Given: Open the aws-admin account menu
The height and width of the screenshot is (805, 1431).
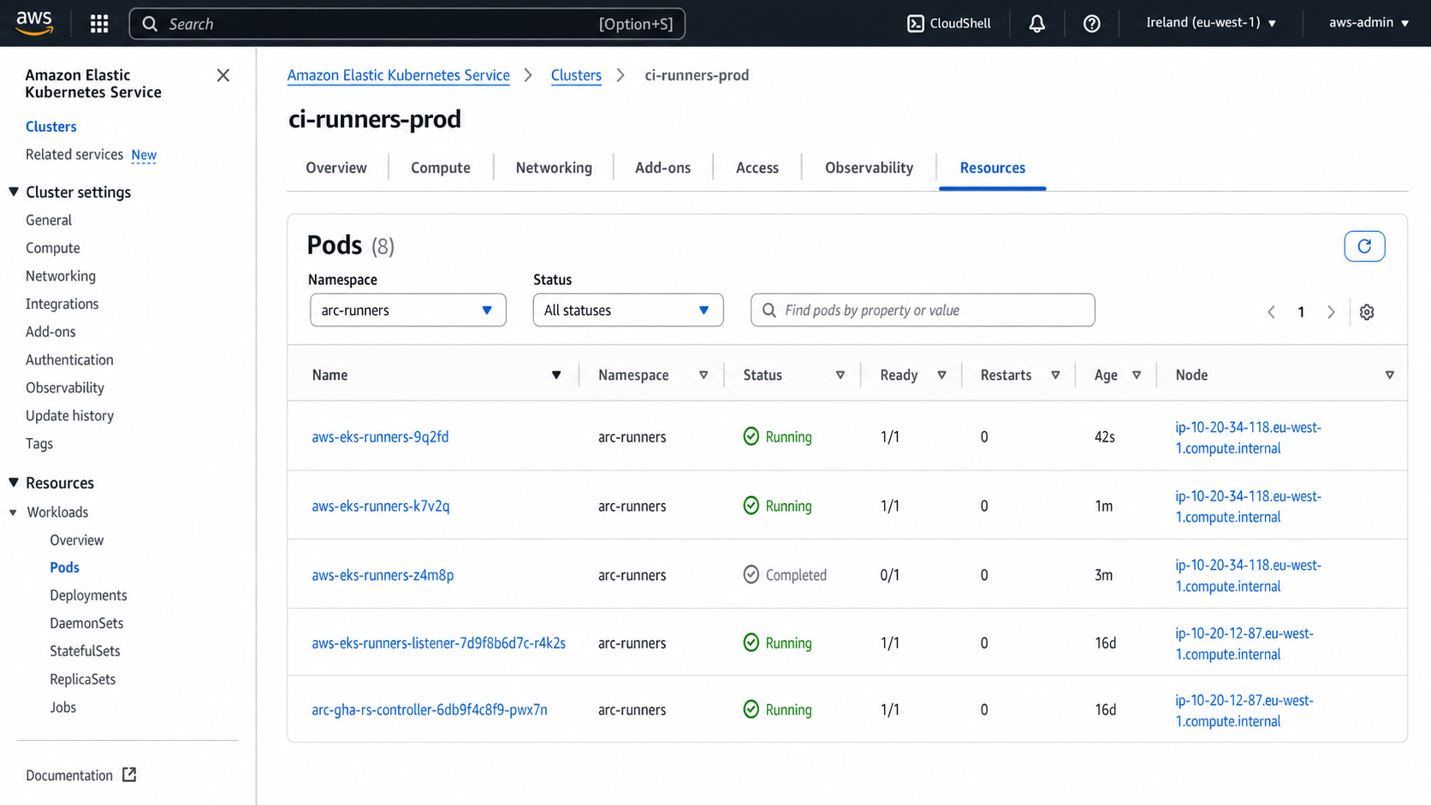Looking at the screenshot, I should tap(1369, 23).
